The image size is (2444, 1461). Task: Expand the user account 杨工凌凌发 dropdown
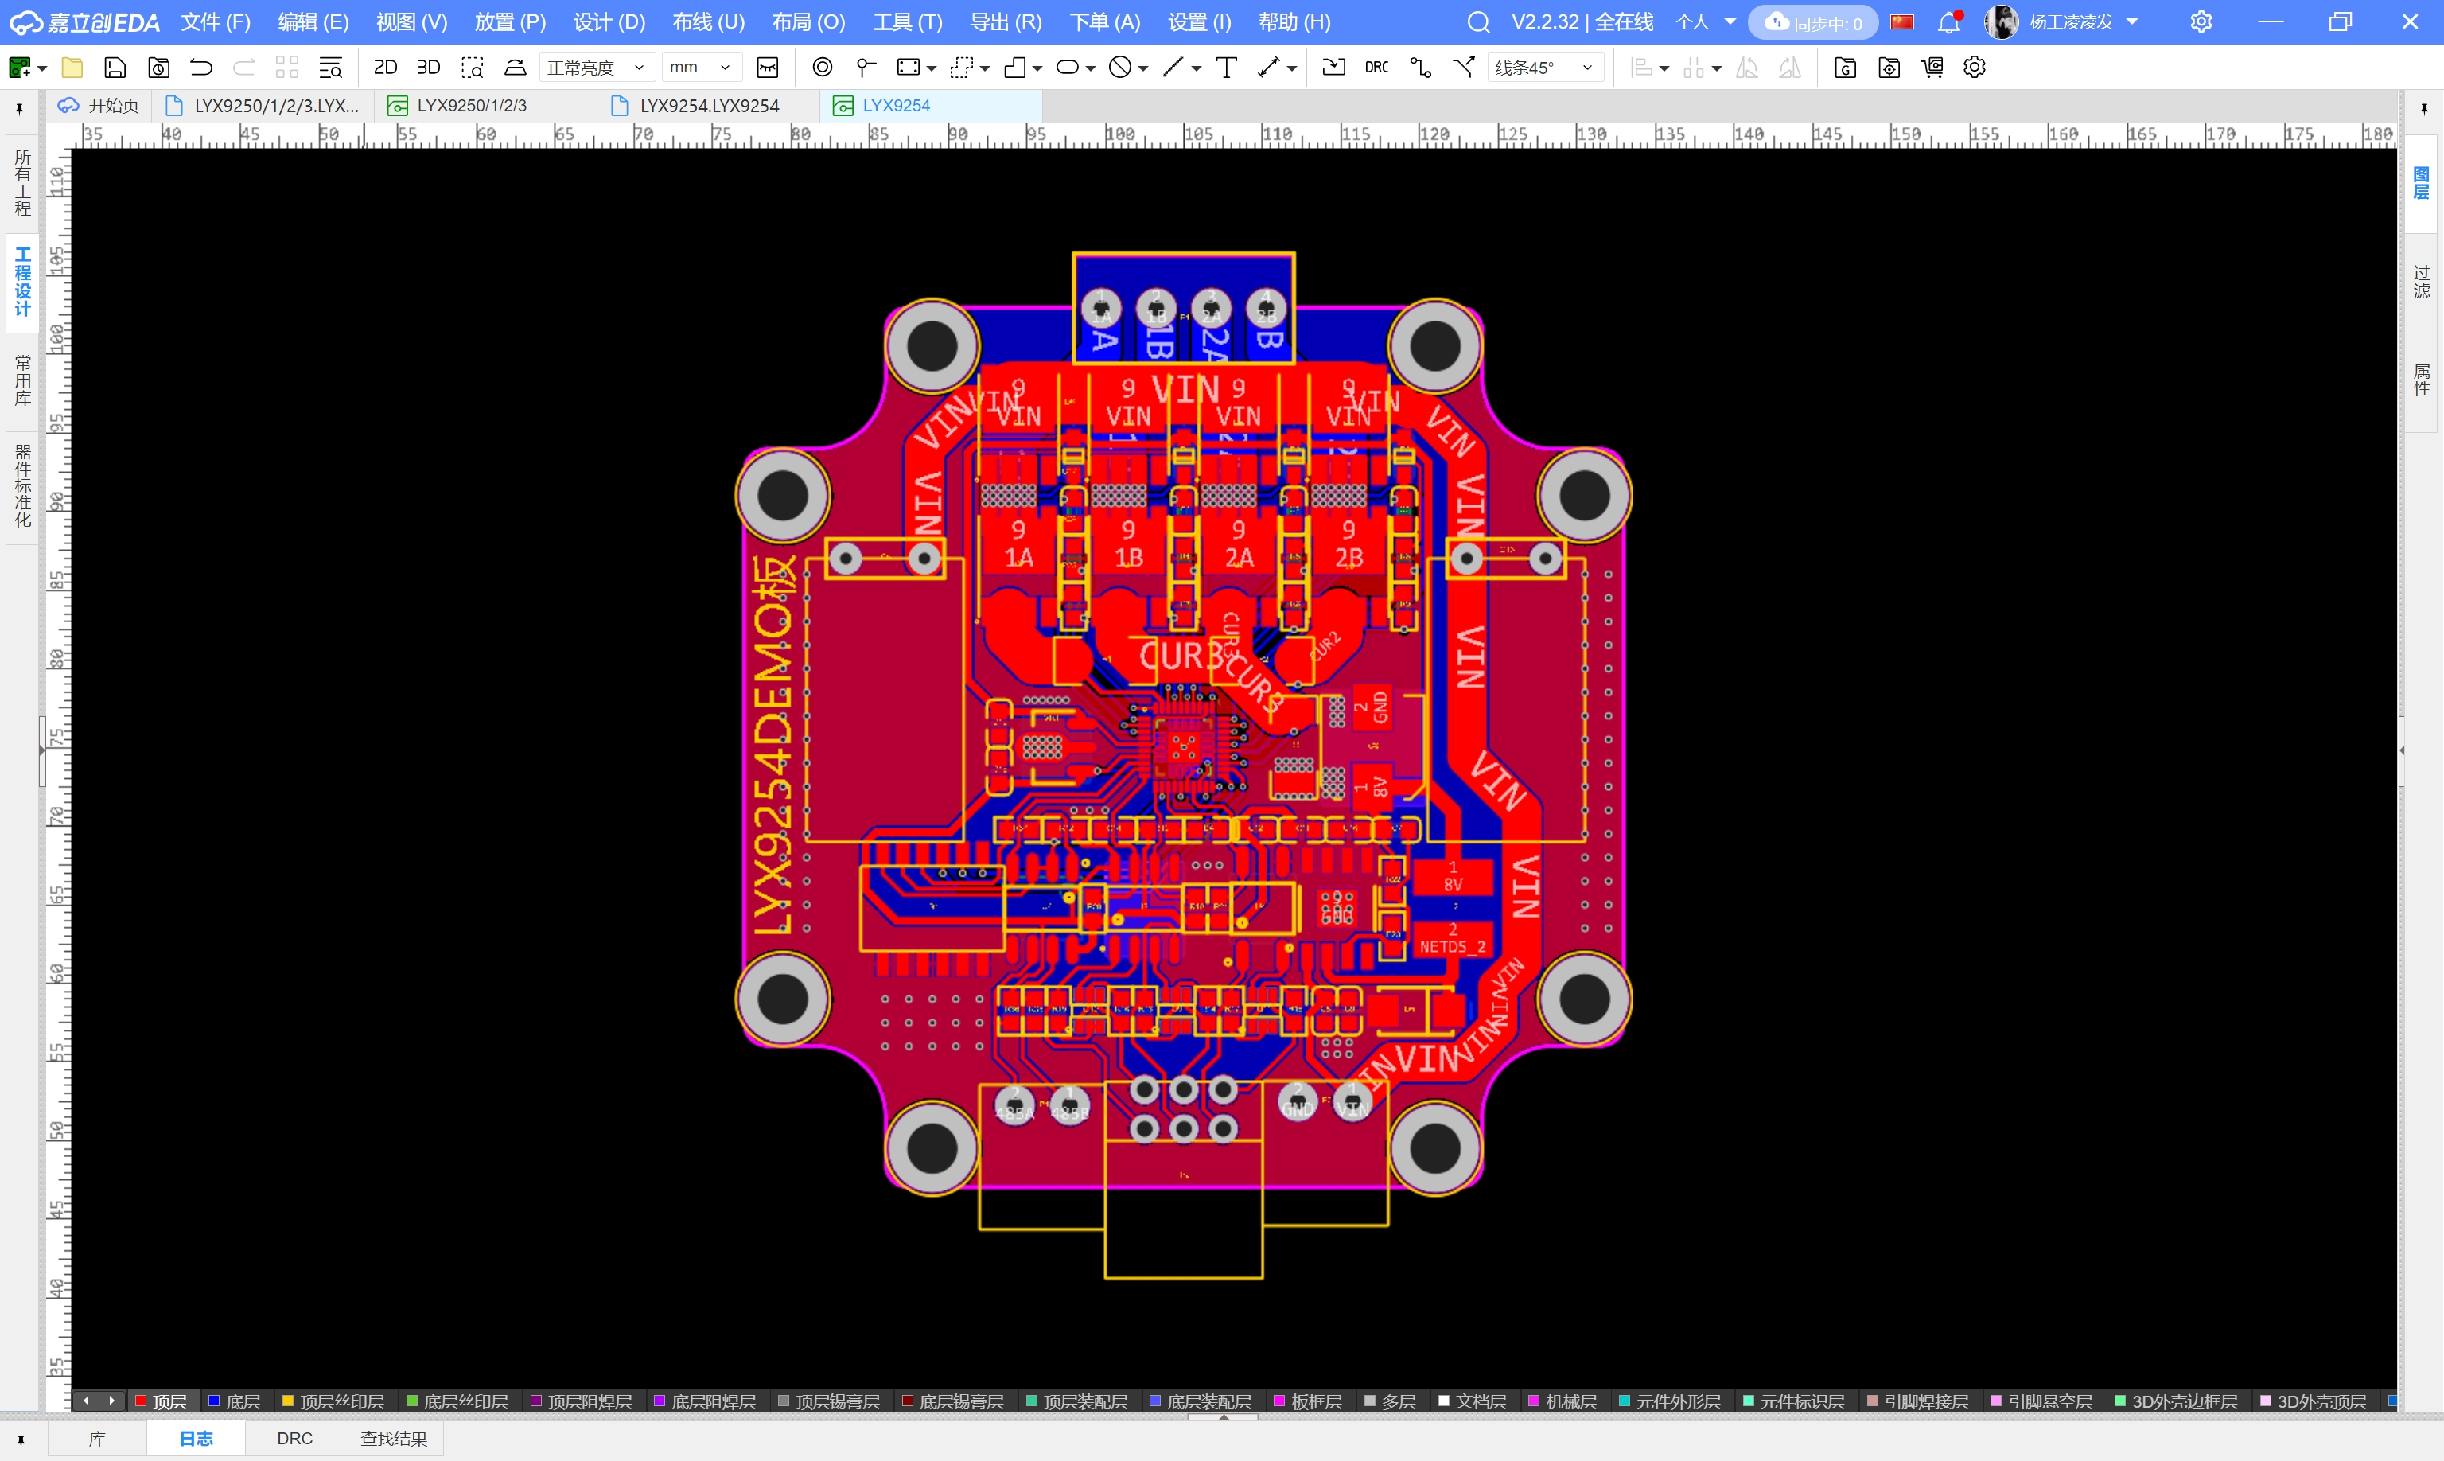(x=2132, y=21)
